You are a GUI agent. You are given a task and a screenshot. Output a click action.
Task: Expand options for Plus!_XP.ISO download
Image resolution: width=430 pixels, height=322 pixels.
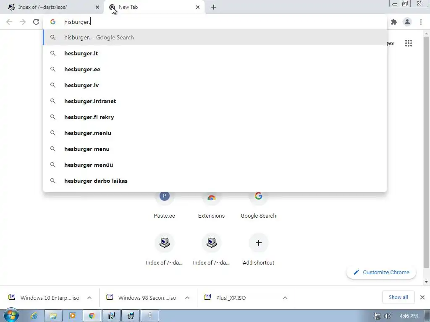285,298
